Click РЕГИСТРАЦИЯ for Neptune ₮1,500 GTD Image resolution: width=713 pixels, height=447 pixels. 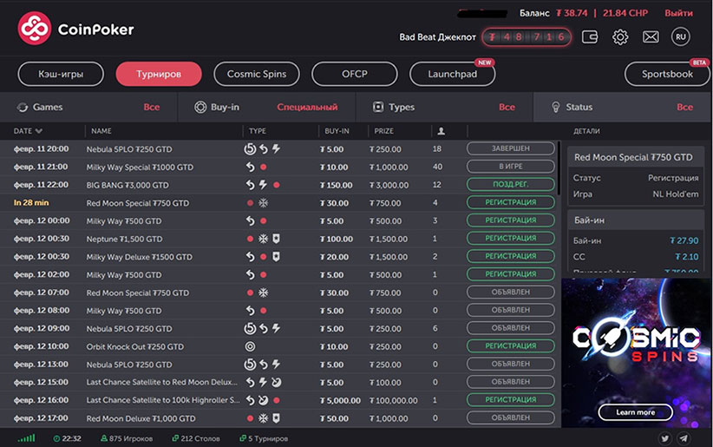coord(511,238)
